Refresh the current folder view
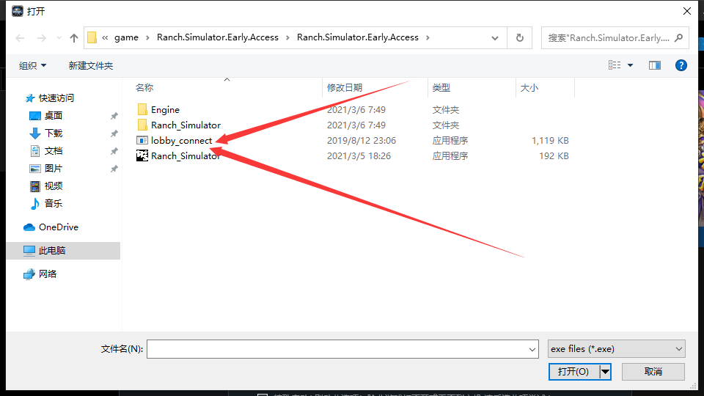 pos(519,37)
